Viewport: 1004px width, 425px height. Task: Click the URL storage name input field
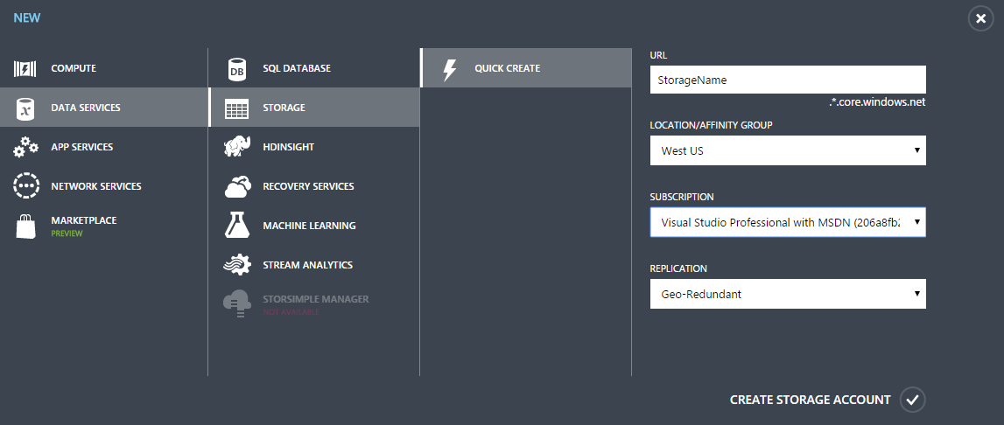click(787, 80)
